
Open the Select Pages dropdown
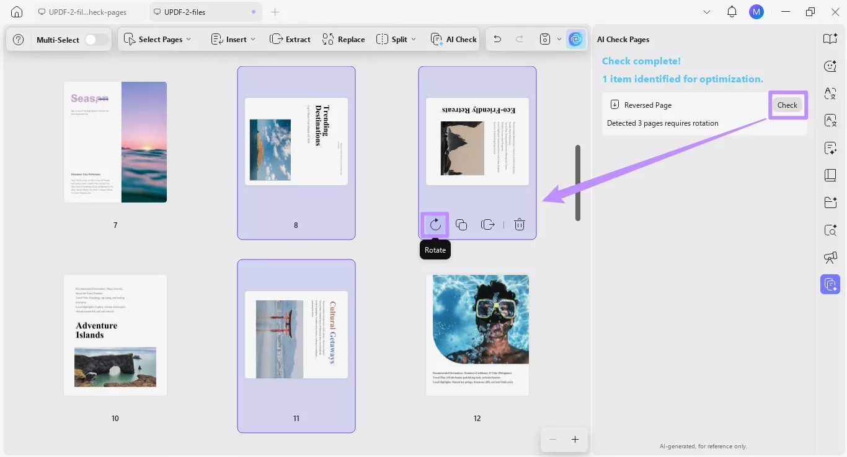coord(157,39)
